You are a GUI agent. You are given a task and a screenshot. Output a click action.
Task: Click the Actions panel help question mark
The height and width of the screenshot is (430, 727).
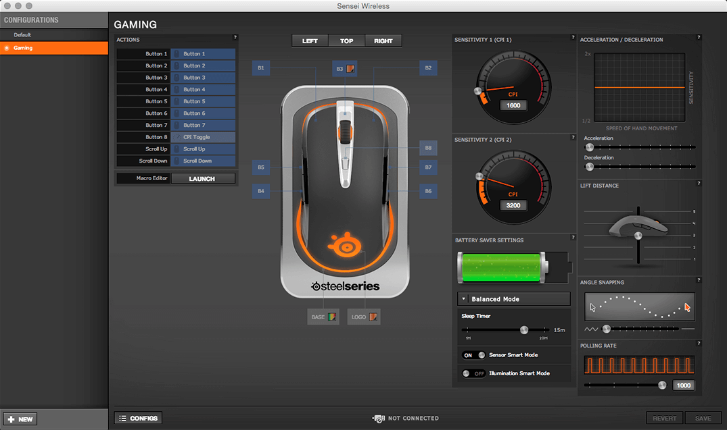tap(235, 38)
